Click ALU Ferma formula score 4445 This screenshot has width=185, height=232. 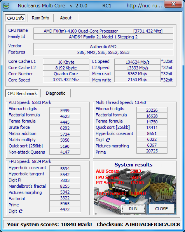(65, 122)
